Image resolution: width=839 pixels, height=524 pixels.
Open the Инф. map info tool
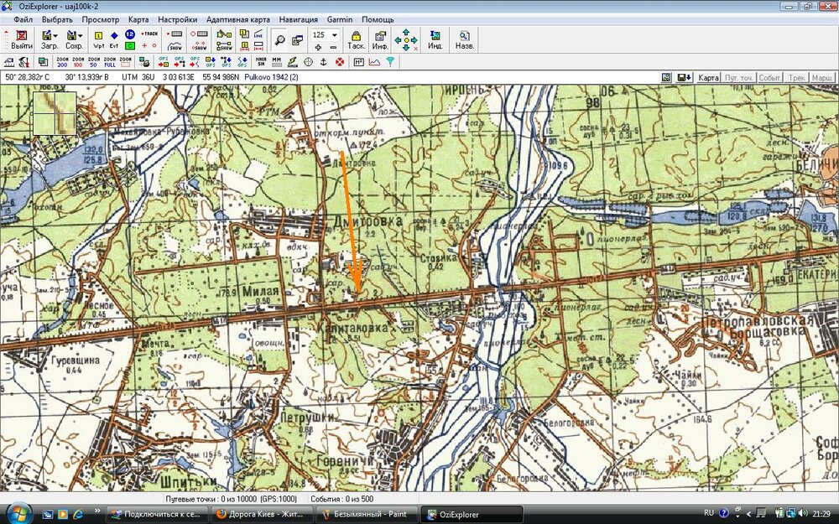tap(379, 39)
